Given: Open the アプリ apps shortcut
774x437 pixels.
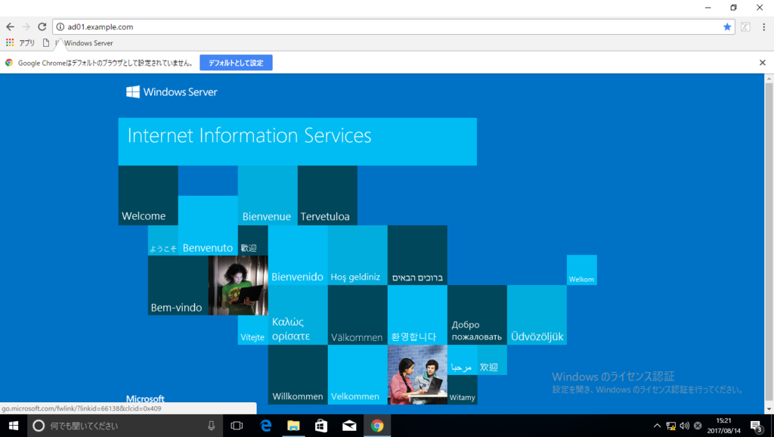Looking at the screenshot, I should (x=20, y=43).
